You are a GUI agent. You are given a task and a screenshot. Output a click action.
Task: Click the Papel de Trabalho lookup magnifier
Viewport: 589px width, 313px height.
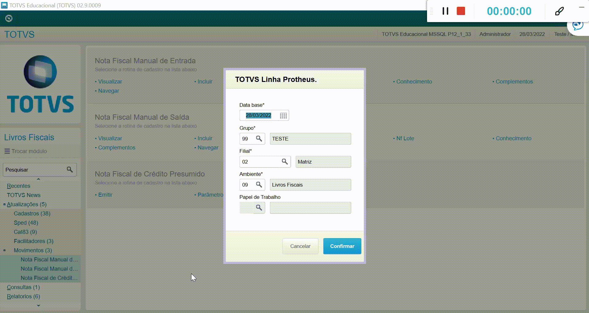click(259, 208)
